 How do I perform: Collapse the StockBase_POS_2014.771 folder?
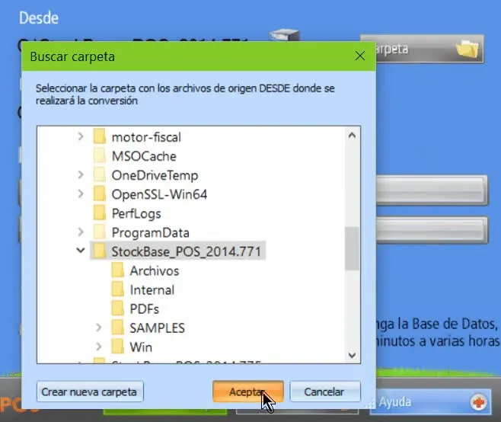click(x=81, y=251)
